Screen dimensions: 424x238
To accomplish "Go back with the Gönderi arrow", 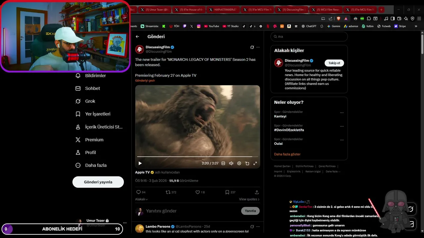I will pos(137,37).
